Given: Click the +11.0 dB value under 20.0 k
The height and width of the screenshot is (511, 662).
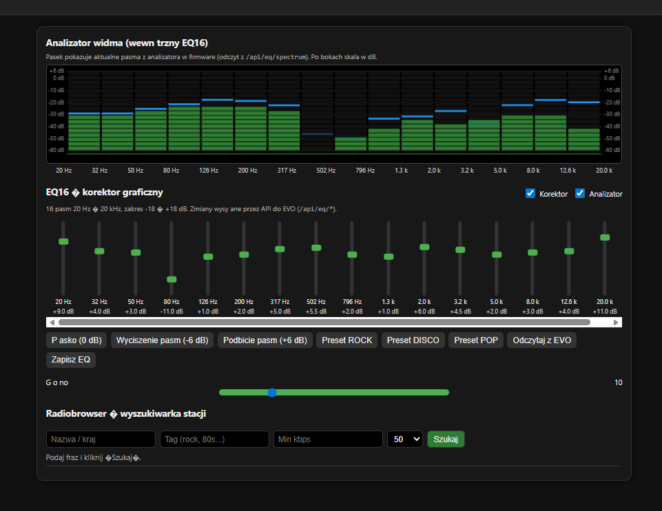Looking at the screenshot, I should [x=605, y=312].
